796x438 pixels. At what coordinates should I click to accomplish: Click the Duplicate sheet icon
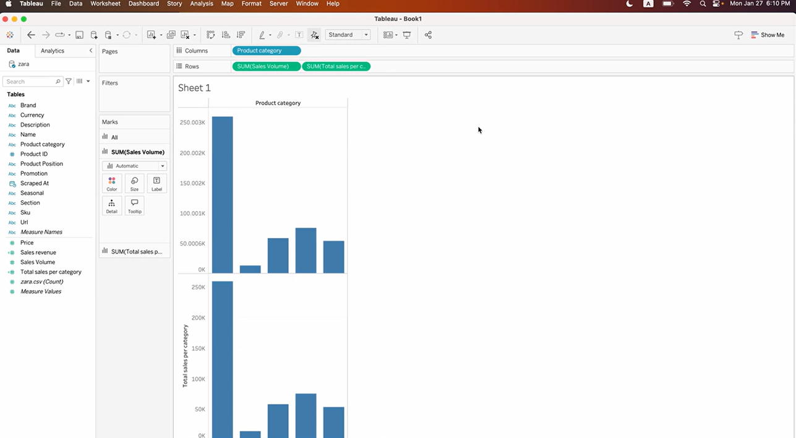[171, 35]
